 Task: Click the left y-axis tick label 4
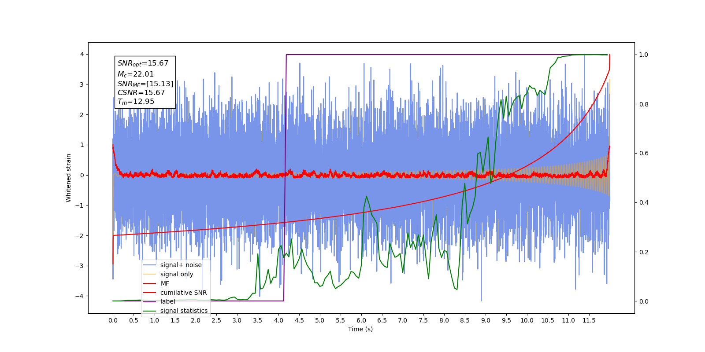coord(82,54)
